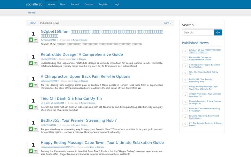Open sidebar link A Chiropractor: Upper Back Pain
Screen dimensions: 251x157
point(205,66)
